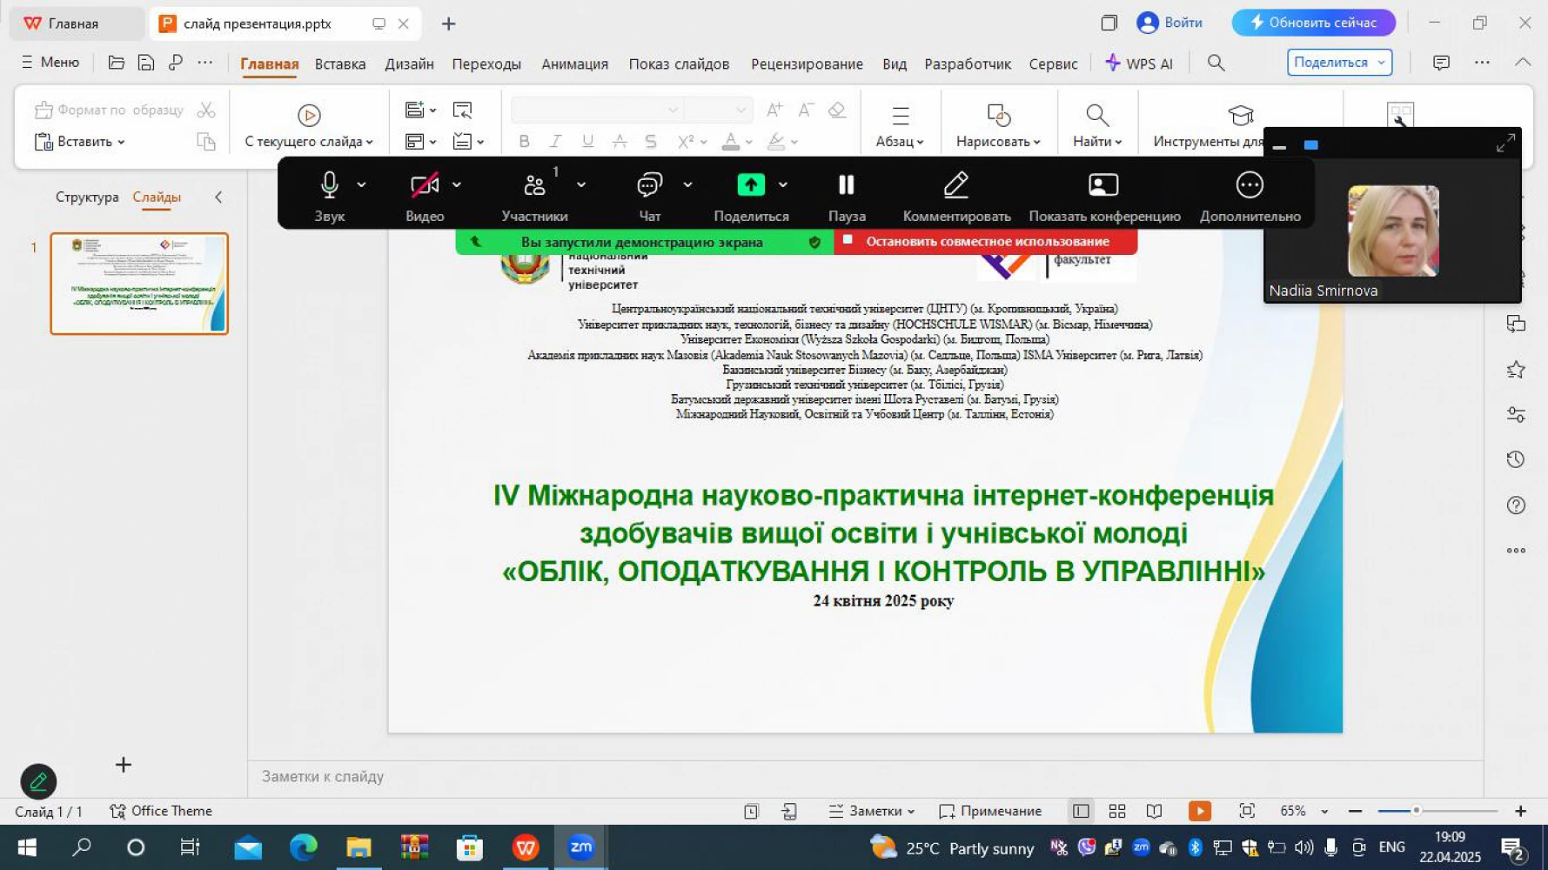1548x870 pixels.
Task: Click Войти sign-in button
Action: point(1169,23)
